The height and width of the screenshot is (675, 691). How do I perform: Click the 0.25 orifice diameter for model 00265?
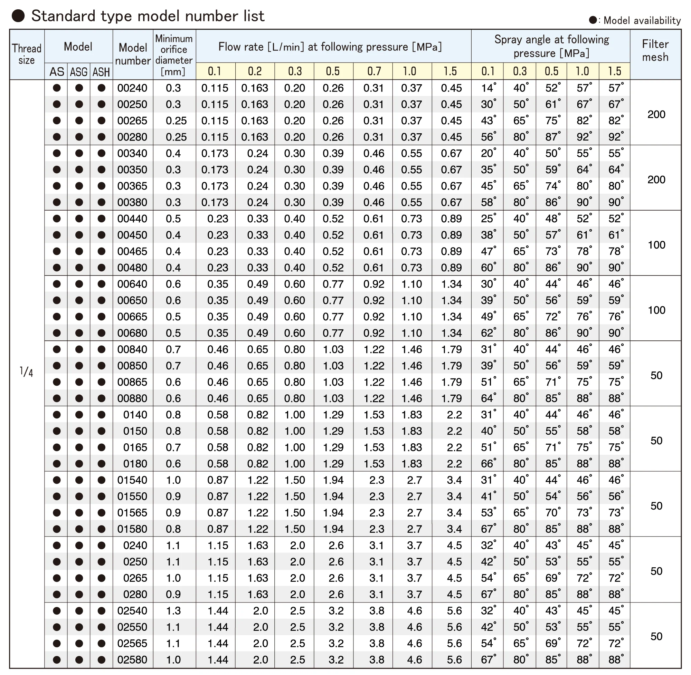[x=176, y=120]
